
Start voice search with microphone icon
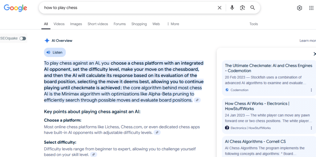[232, 8]
